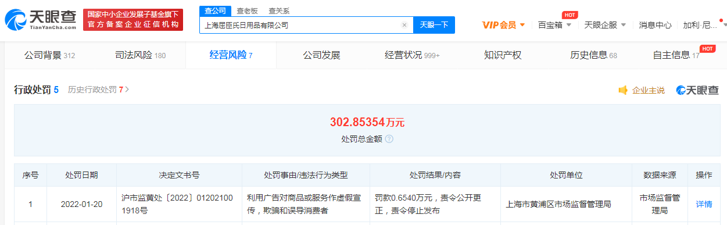Open the 经营状况 999+ tab

(412, 56)
